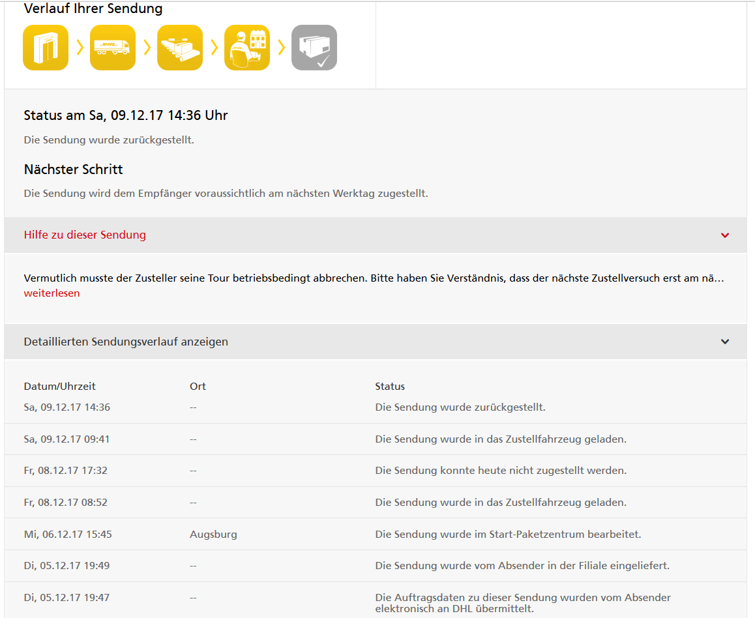Viewport: 755px width, 618px height.
Task: Select the 'Die Sendung wurde zurückgestellt' table row
Action: click(x=460, y=407)
